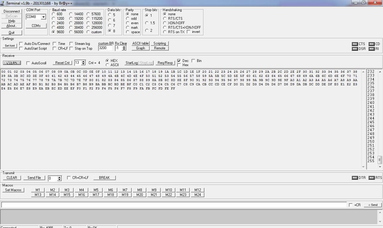Click the Disconnect button
The image size is (383, 228).
click(x=12, y=11)
